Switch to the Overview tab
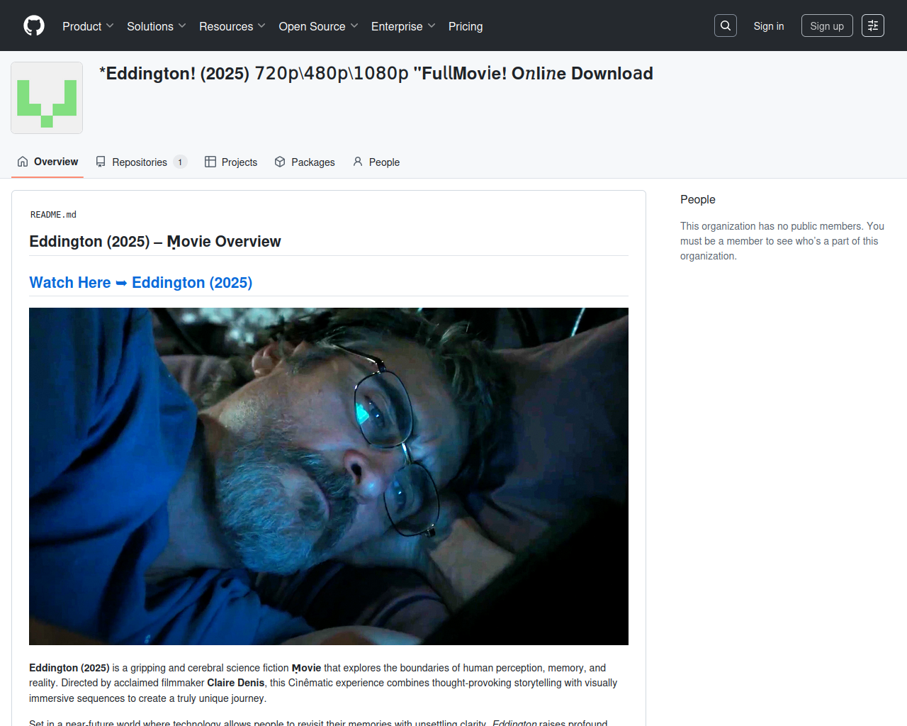The width and height of the screenshot is (907, 726). 47,162
